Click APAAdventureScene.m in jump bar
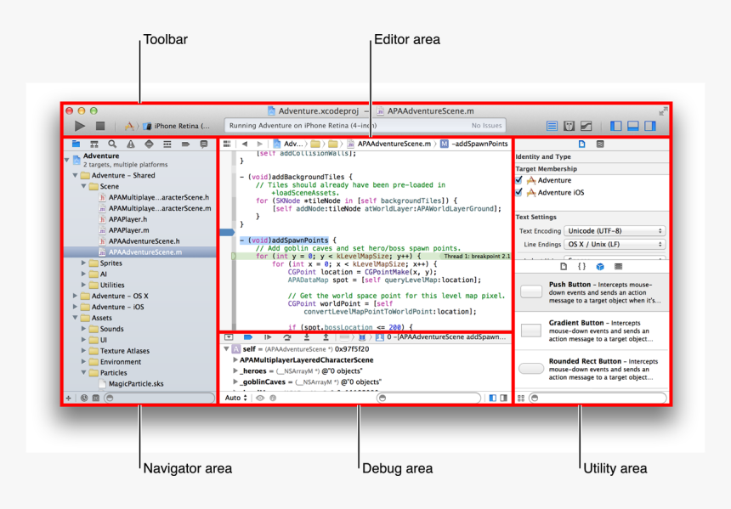 (389, 144)
